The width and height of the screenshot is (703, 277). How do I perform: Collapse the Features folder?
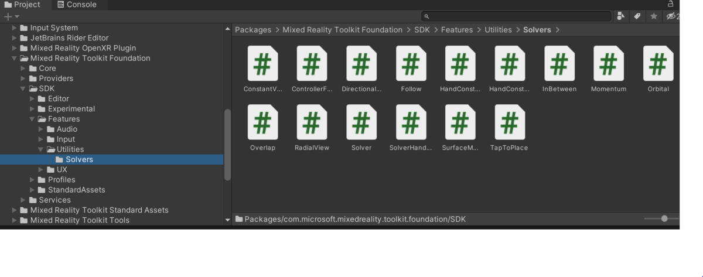pos(32,119)
